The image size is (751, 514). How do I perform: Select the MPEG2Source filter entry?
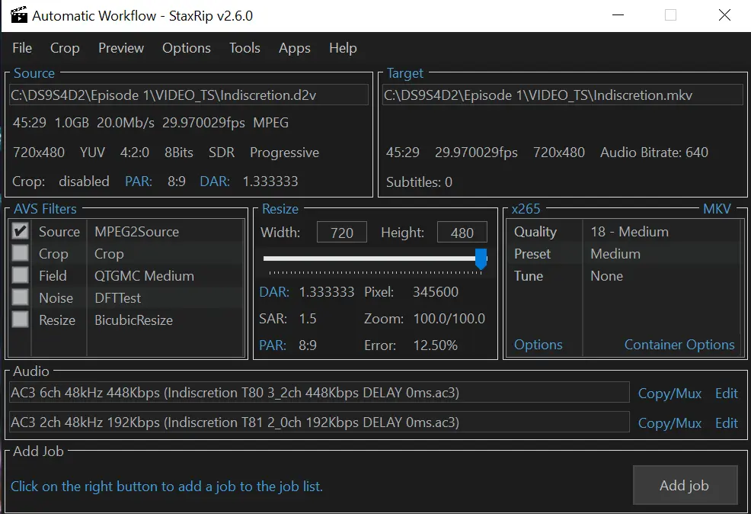[x=136, y=232]
